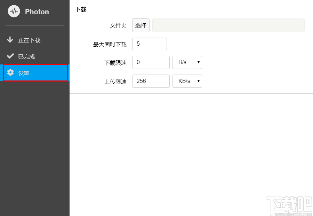Select the upload limit field showing 256
Viewport: 313px width, 216px height.
(151, 81)
